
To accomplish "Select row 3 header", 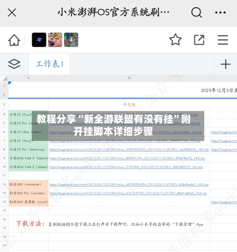I will point(4,104).
